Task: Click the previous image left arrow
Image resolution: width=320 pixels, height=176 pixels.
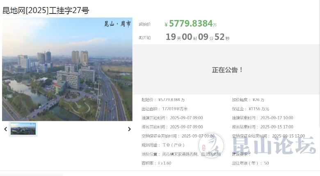Action: 5,129
